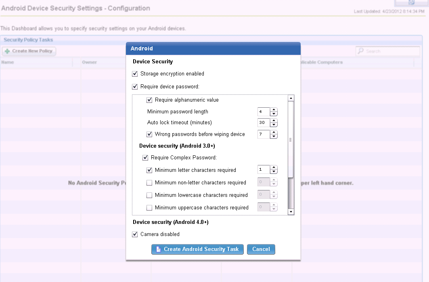Cancel the Android dialog
Screen dimensions: 429x282
pos(261,249)
